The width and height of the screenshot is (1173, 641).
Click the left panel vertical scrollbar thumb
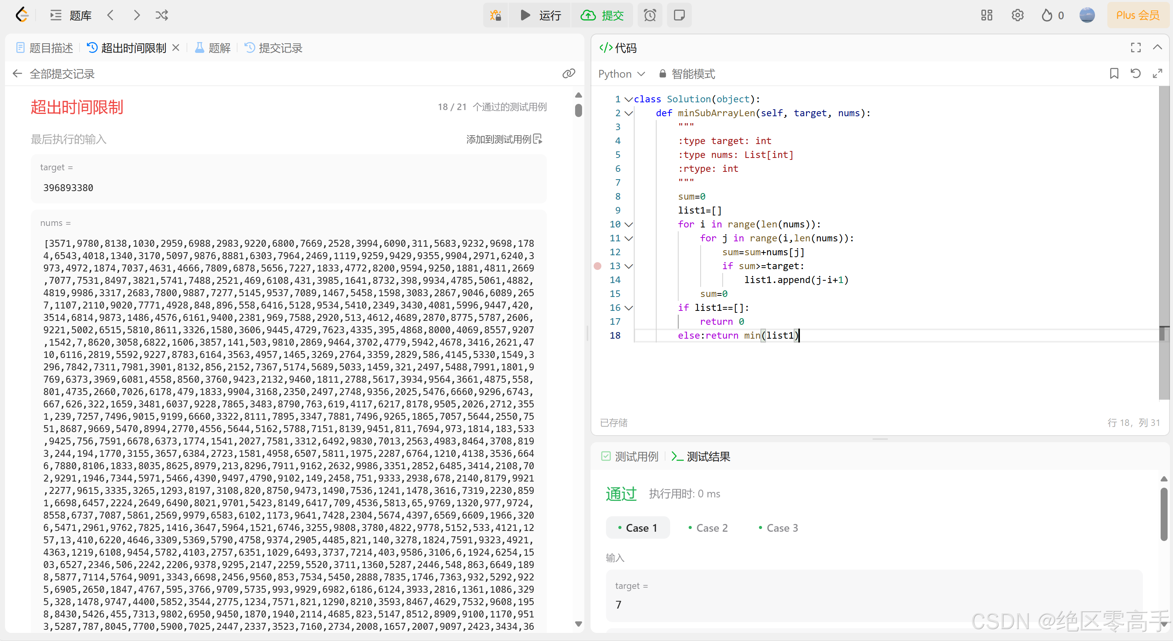click(578, 110)
